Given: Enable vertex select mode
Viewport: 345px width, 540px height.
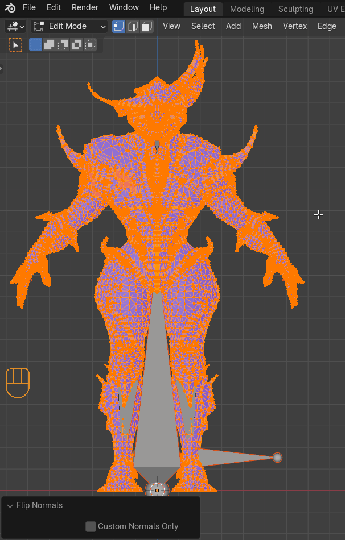Looking at the screenshot, I should tap(118, 27).
